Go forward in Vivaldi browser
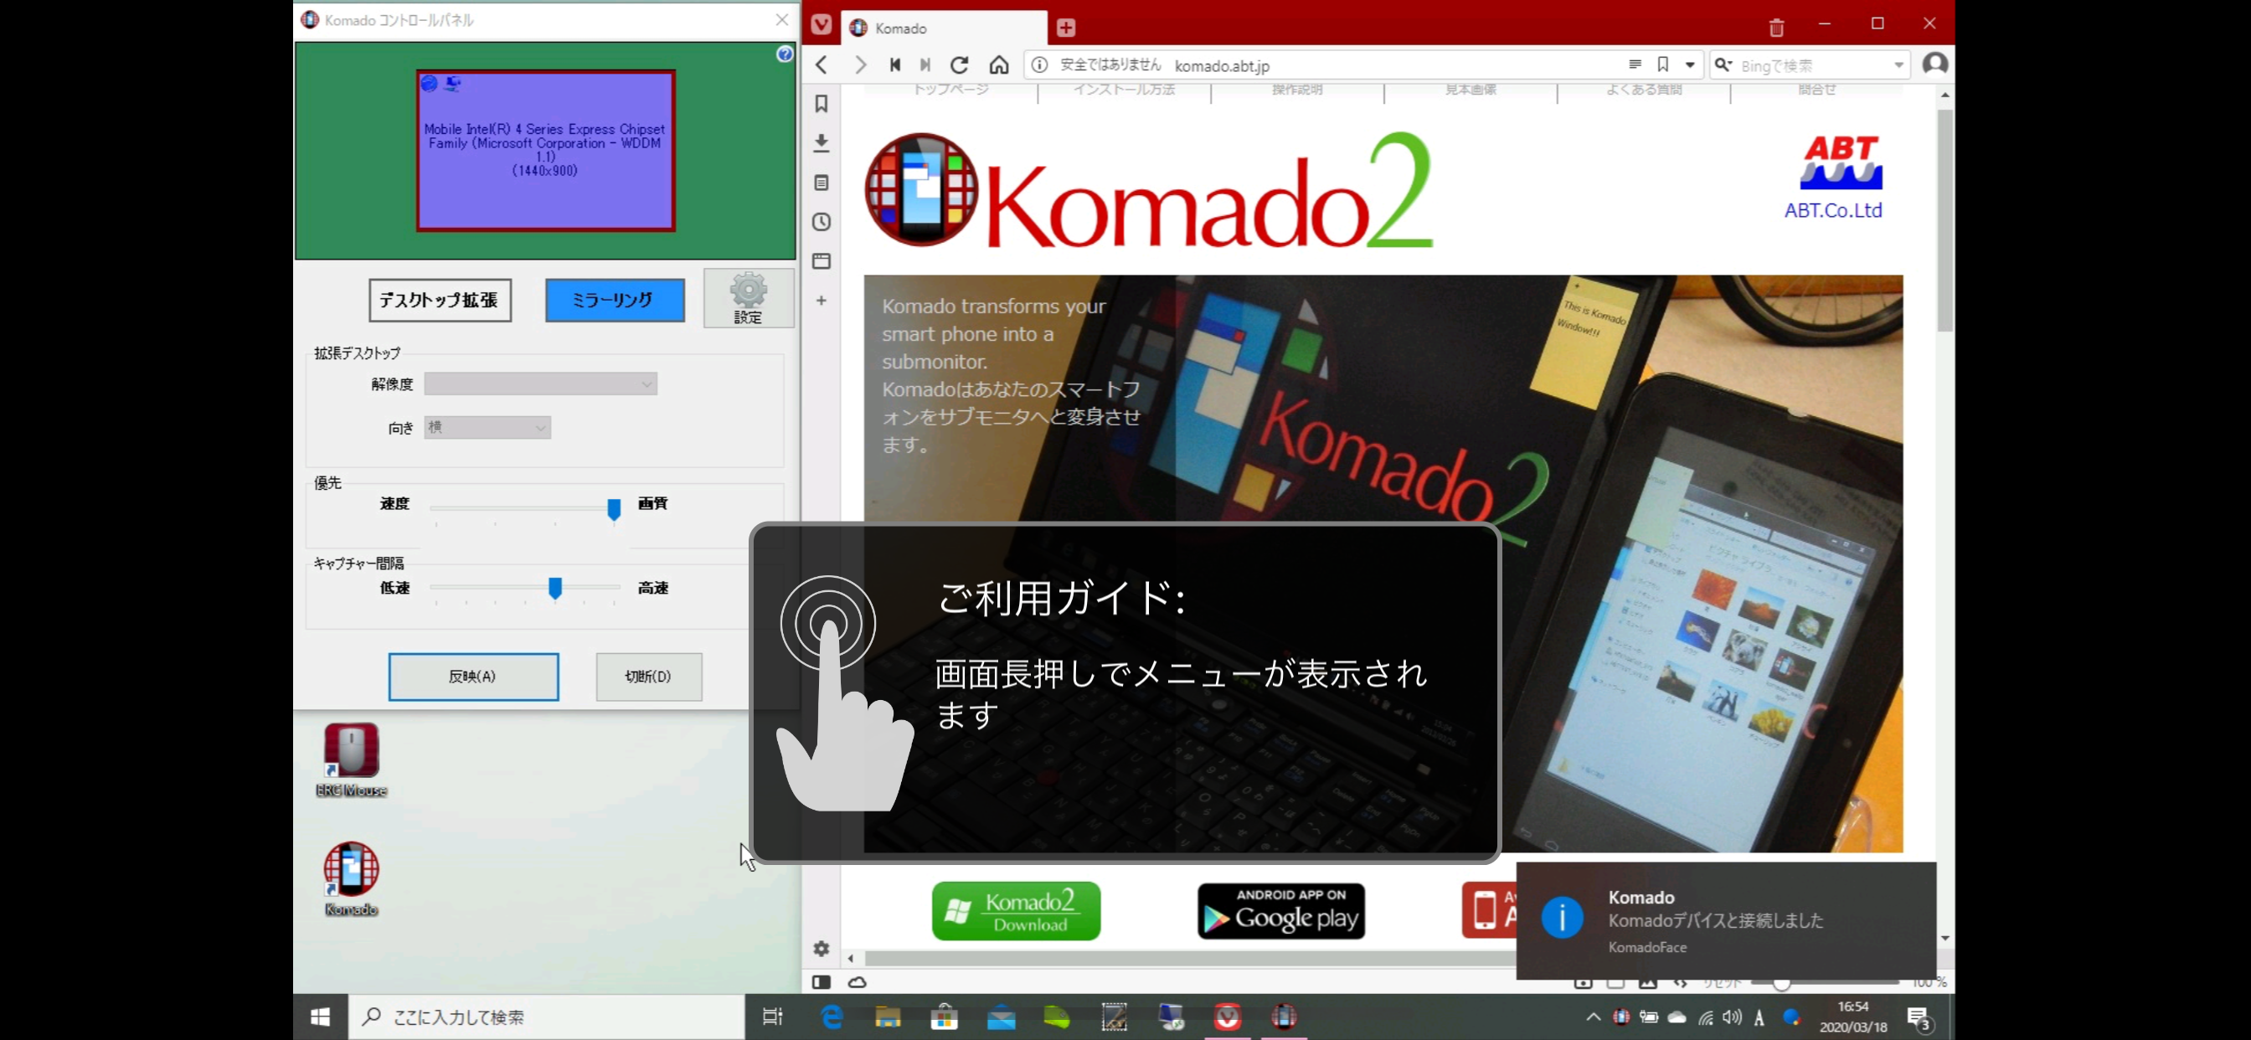The image size is (2251, 1040). (860, 64)
